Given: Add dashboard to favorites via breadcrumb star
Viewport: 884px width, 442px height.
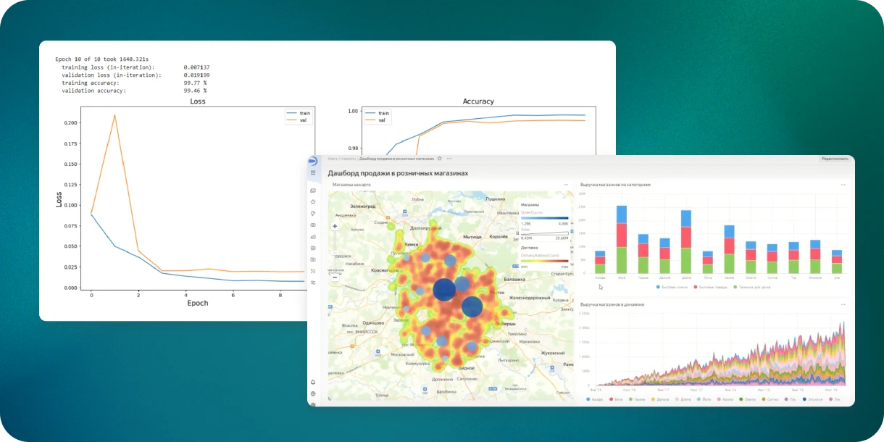Looking at the screenshot, I should coord(440,158).
